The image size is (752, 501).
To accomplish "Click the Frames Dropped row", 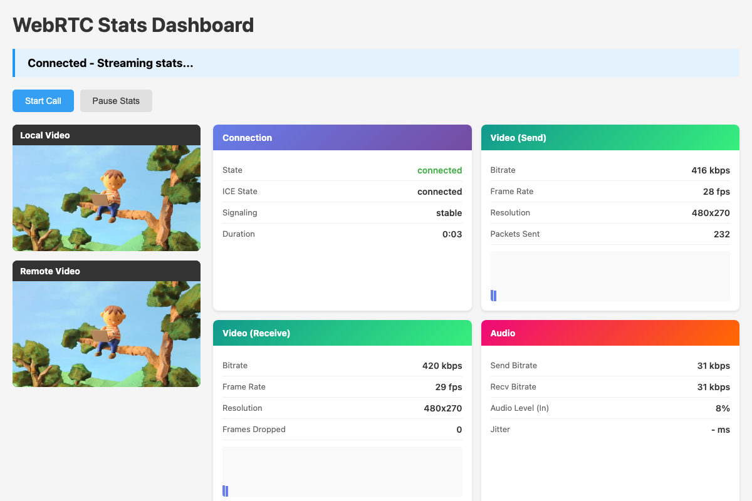I will [342, 429].
